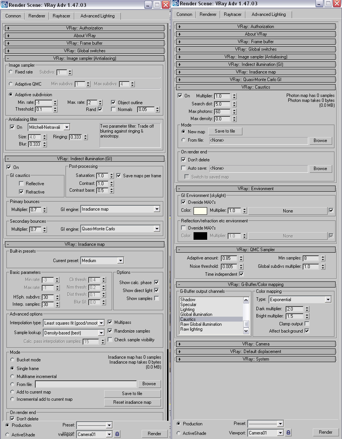Toggle Save maps per frame checkbox

[119, 175]
